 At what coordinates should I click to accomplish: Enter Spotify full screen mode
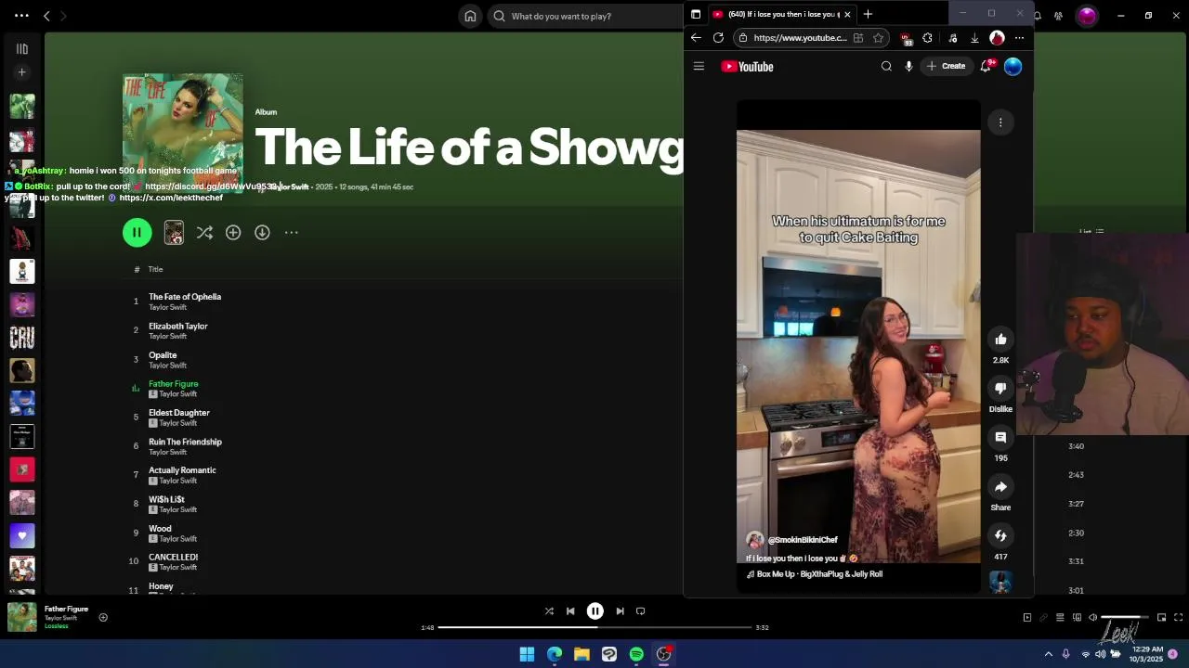click(1178, 617)
